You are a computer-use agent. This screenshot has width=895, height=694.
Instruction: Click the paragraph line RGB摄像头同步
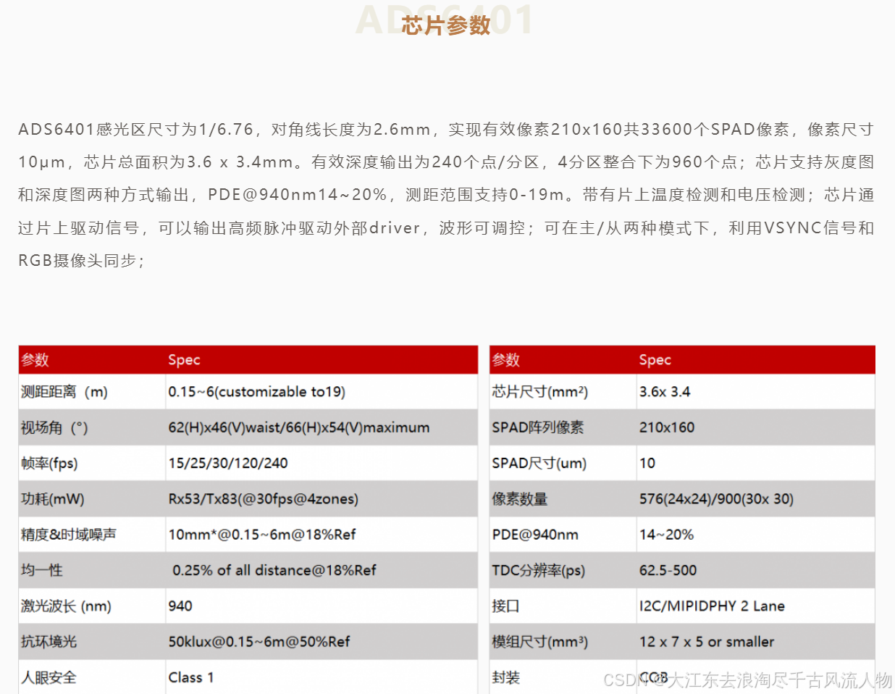82,261
